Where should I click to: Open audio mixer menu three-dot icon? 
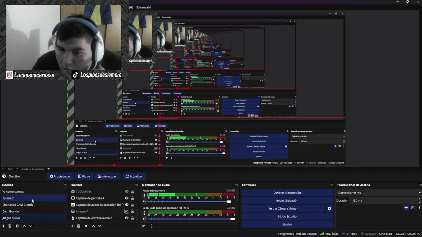coord(151,226)
